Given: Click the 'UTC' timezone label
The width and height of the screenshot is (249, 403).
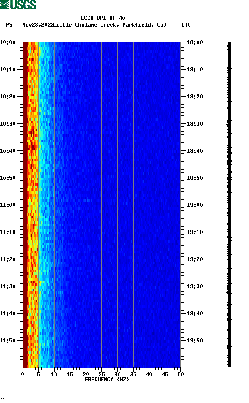Looking at the screenshot, I should point(186,25).
